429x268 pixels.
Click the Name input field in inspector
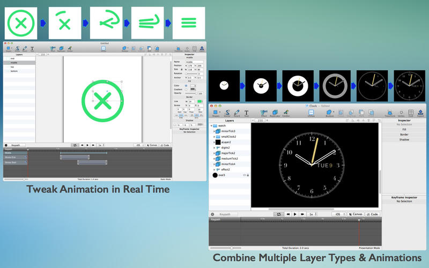(194, 62)
